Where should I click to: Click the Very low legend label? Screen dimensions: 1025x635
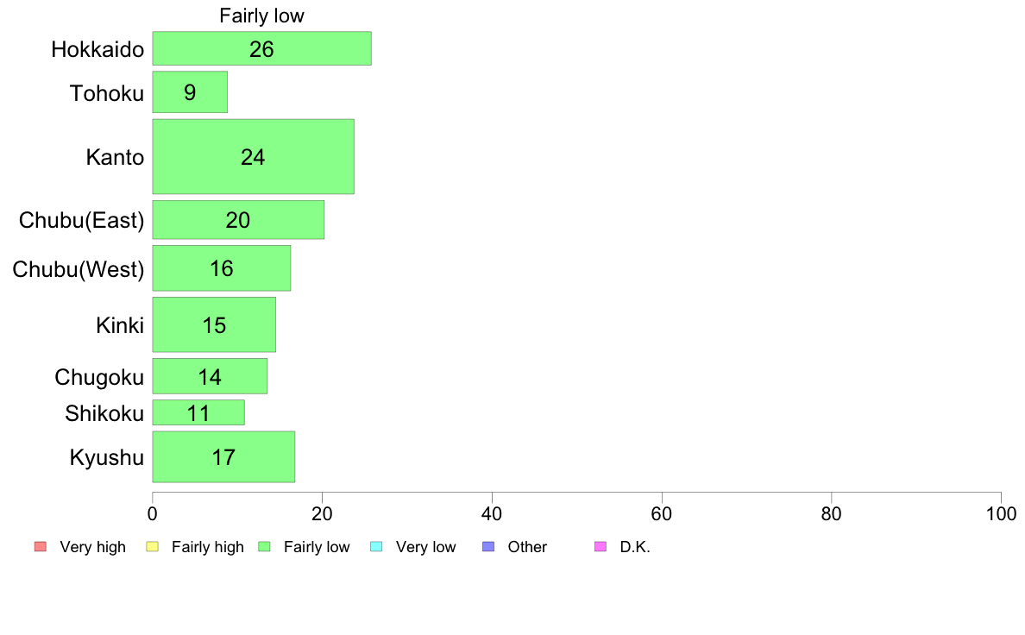425,547
